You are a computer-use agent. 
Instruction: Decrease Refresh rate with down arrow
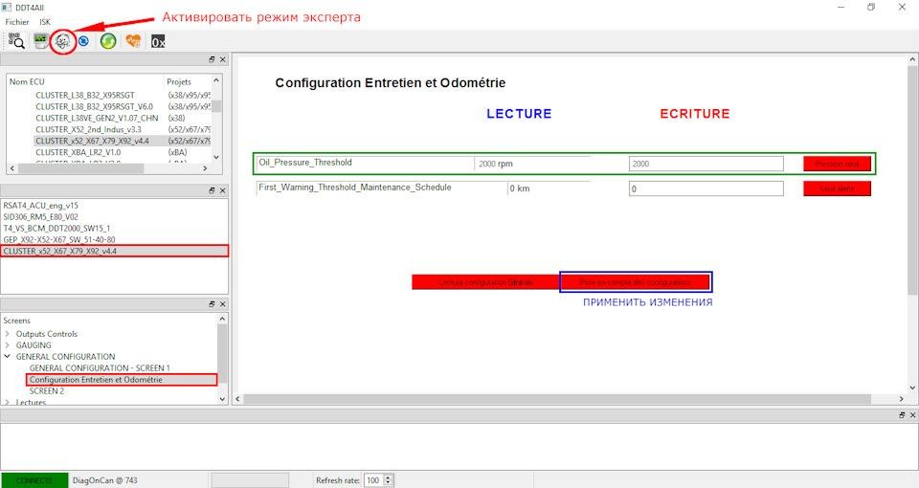(x=388, y=483)
